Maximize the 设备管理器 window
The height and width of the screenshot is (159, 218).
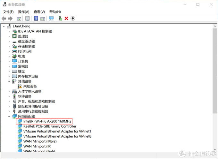pyautogui.click(x=198, y=4)
